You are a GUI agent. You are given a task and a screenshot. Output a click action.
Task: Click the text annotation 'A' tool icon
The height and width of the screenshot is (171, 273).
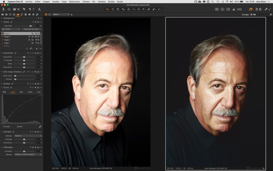[39, 9]
